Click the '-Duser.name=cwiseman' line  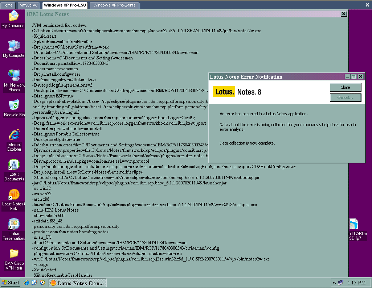point(56,69)
